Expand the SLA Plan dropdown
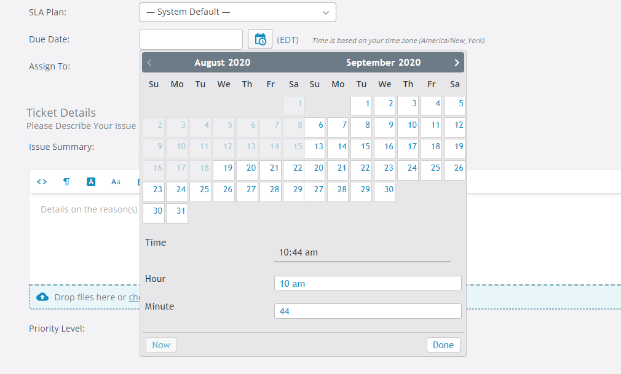621x374 pixels. [238, 12]
